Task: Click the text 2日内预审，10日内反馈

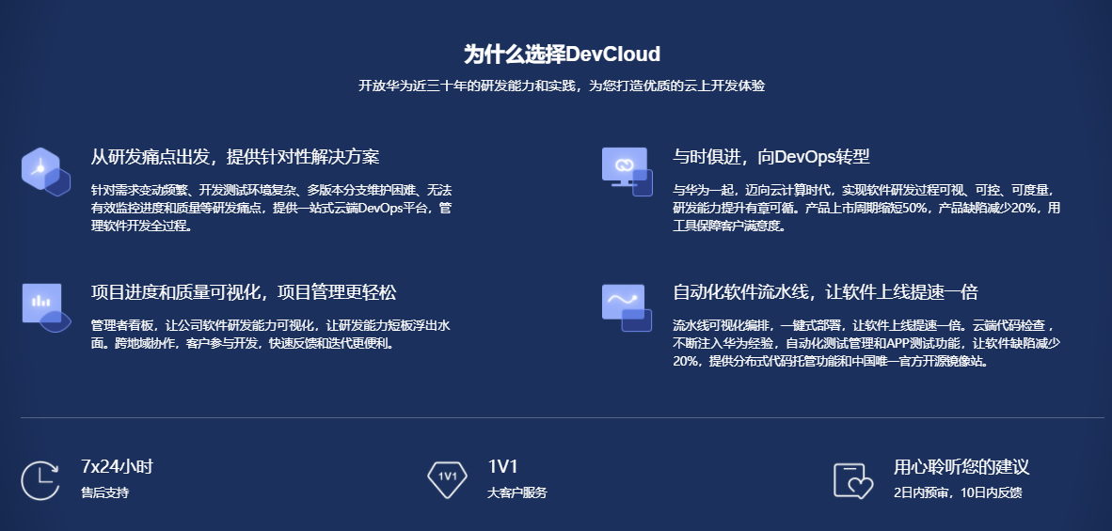Action: pyautogui.click(x=958, y=492)
